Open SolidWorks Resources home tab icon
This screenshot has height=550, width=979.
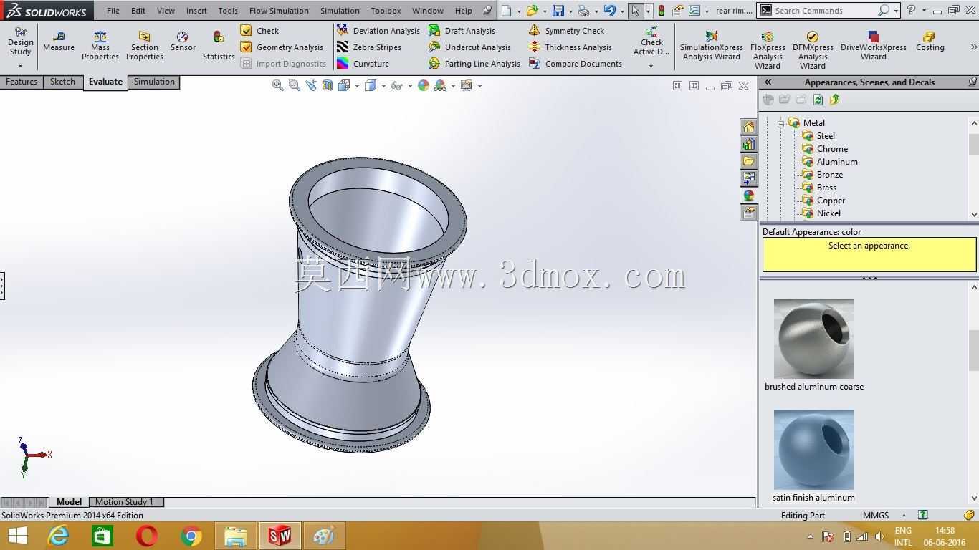(x=748, y=127)
